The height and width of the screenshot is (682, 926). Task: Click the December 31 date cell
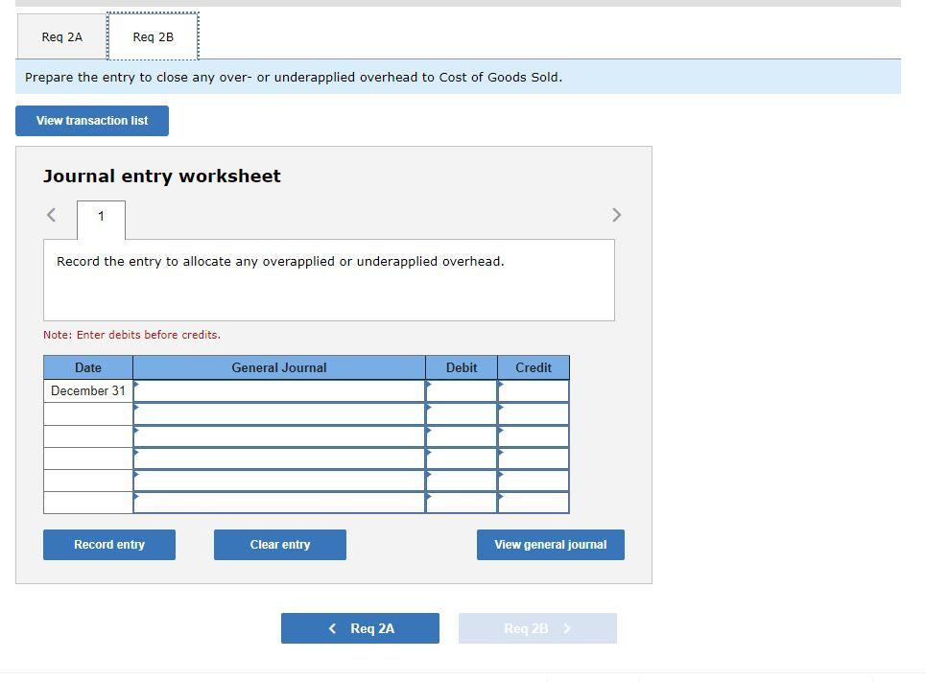coord(88,391)
